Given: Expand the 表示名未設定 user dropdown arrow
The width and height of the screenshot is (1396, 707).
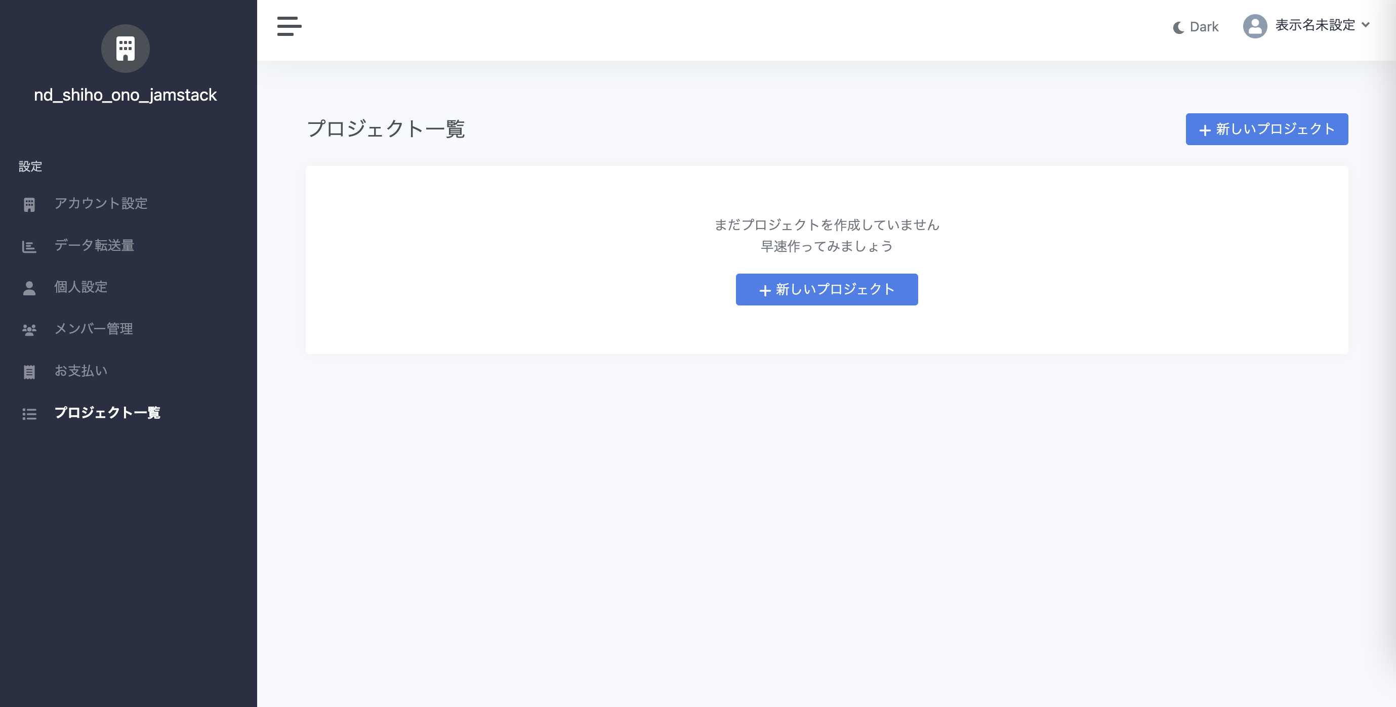Looking at the screenshot, I should pos(1366,25).
